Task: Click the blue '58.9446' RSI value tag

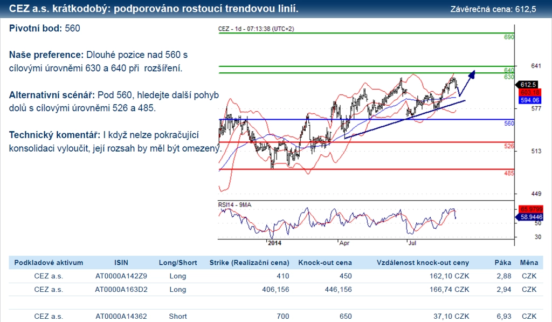Action: tap(529, 217)
